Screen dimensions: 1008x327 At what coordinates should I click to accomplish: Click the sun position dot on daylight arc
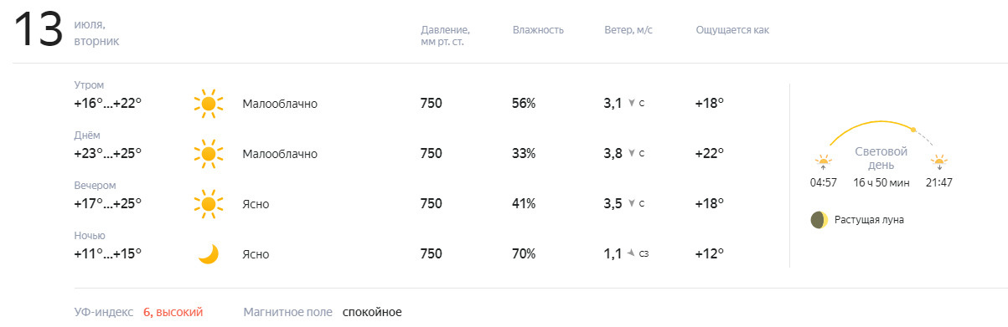(x=913, y=130)
